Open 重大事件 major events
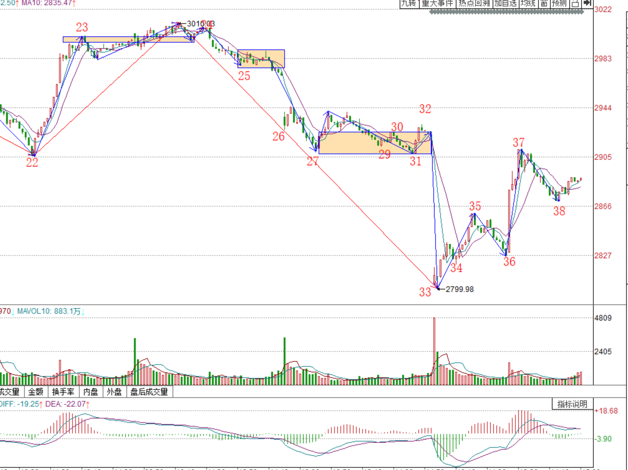The height and width of the screenshot is (470, 628). [x=437, y=3]
